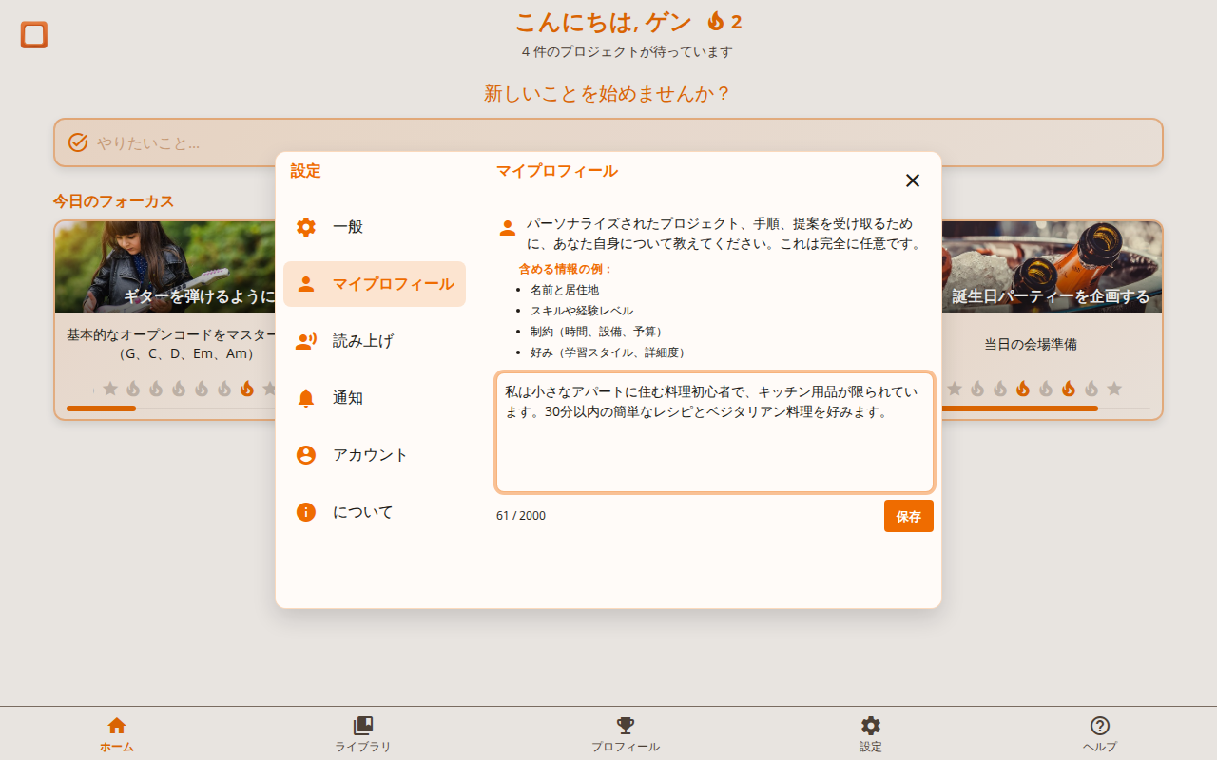The width and height of the screenshot is (1217, 760).
Task: Click the 61 / 2000 character counter
Action: [x=521, y=516]
